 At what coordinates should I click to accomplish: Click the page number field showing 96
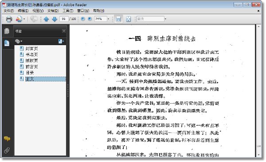pos(64,19)
